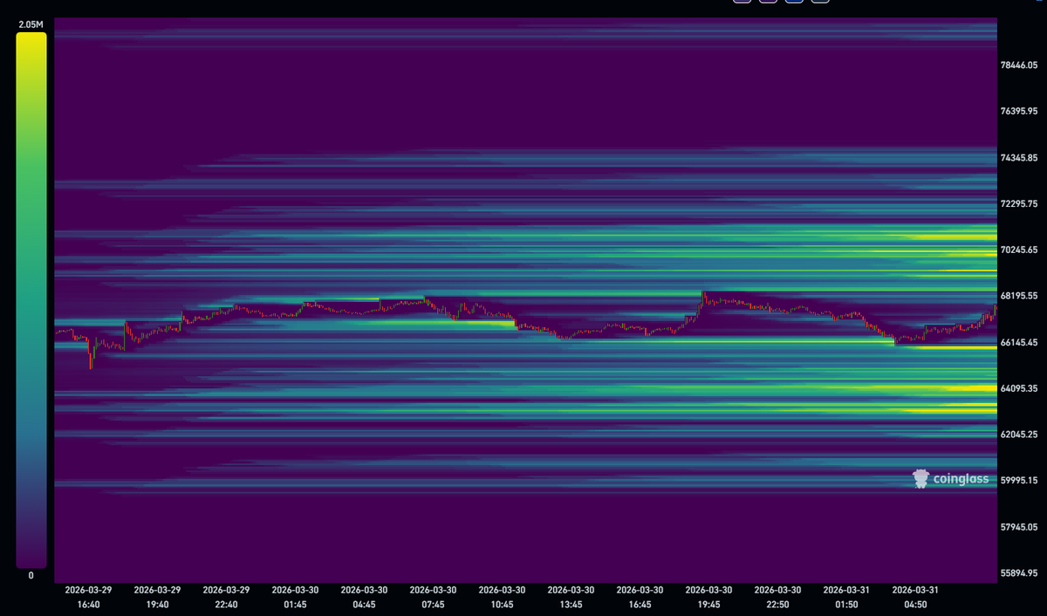
Task: Click the 2.05M maximum scale label
Action: click(31, 26)
